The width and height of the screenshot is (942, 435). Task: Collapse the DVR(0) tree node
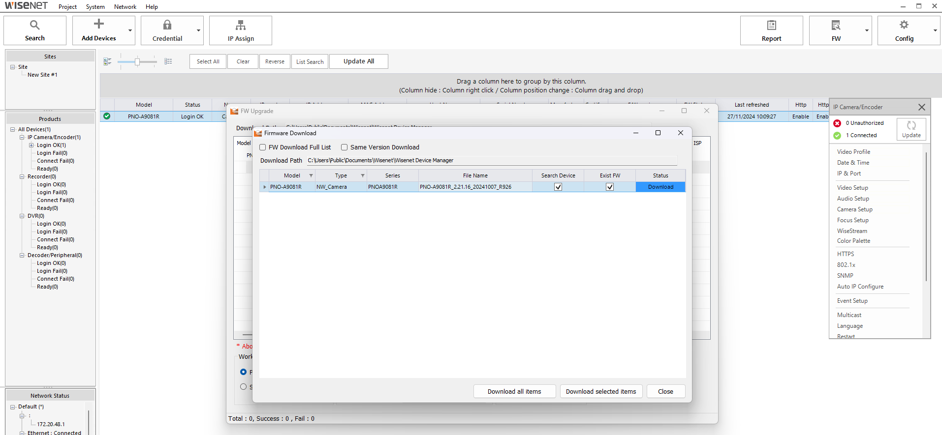tap(22, 216)
